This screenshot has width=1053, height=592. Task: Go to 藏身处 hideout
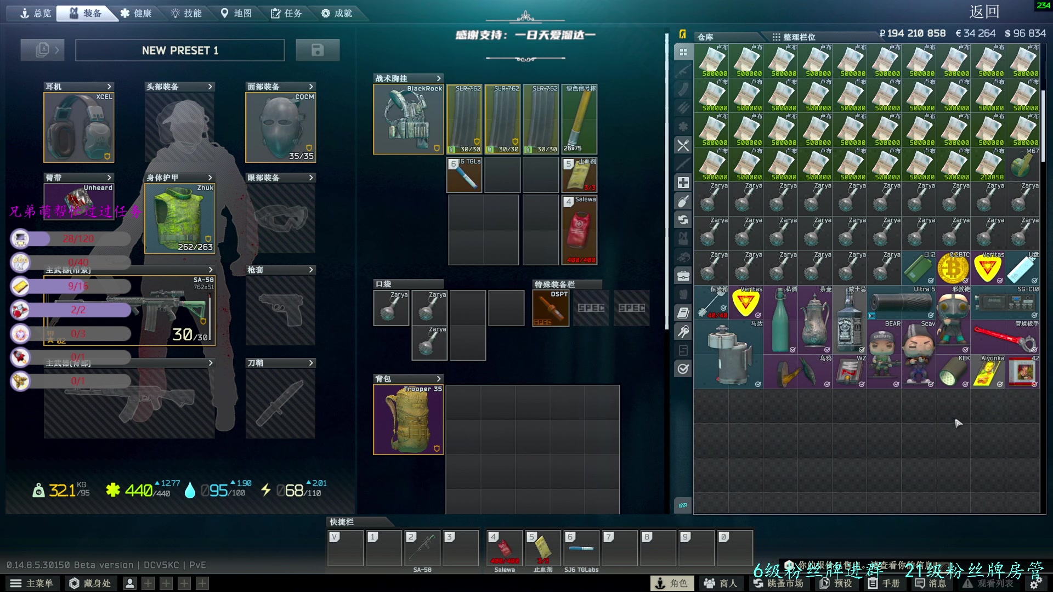pyautogui.click(x=90, y=583)
